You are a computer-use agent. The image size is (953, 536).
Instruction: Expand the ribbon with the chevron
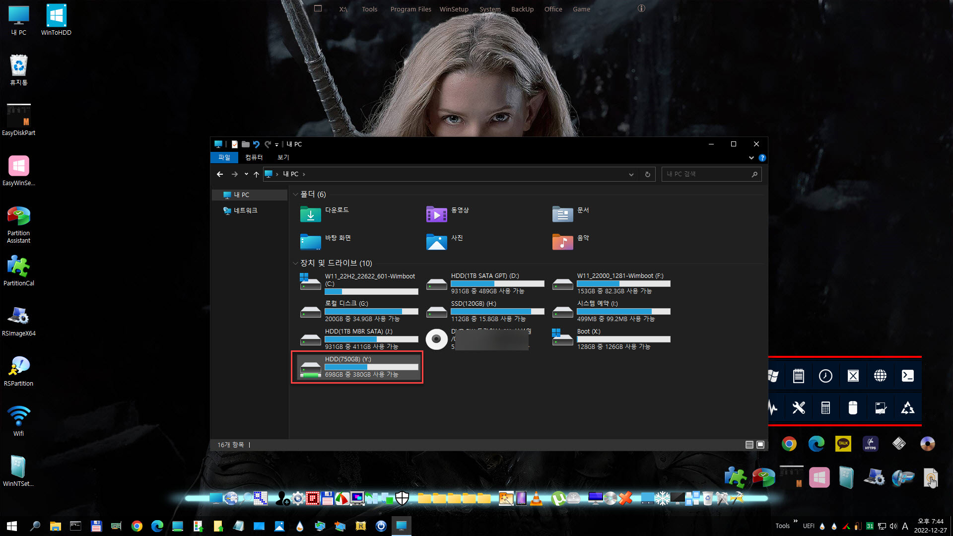[x=751, y=158]
